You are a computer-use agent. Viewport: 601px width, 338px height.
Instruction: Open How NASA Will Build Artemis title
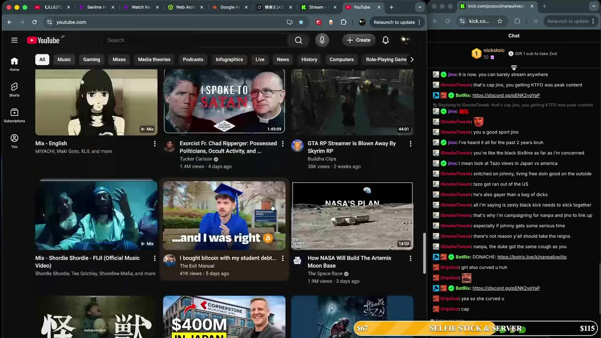click(349, 262)
